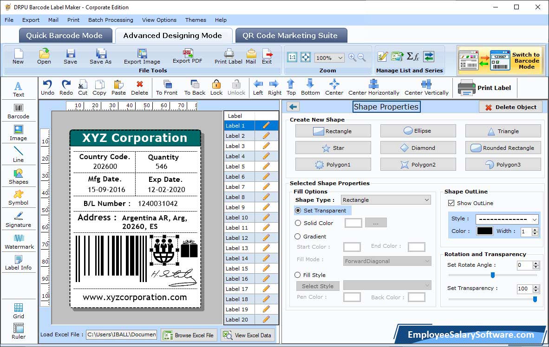Pick the Line drawing tool
This screenshot has height=347, width=549.
(18, 154)
